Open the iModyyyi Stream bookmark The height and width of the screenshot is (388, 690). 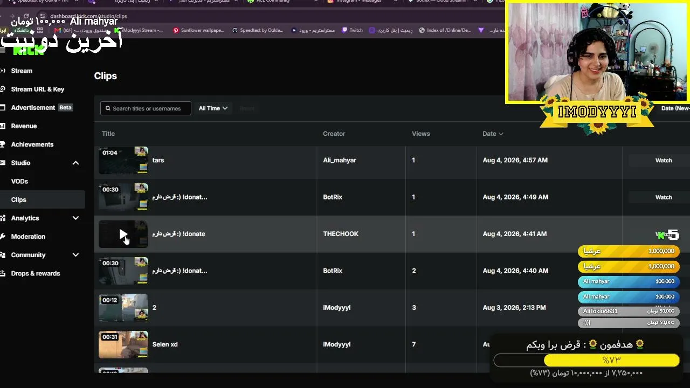(139, 30)
